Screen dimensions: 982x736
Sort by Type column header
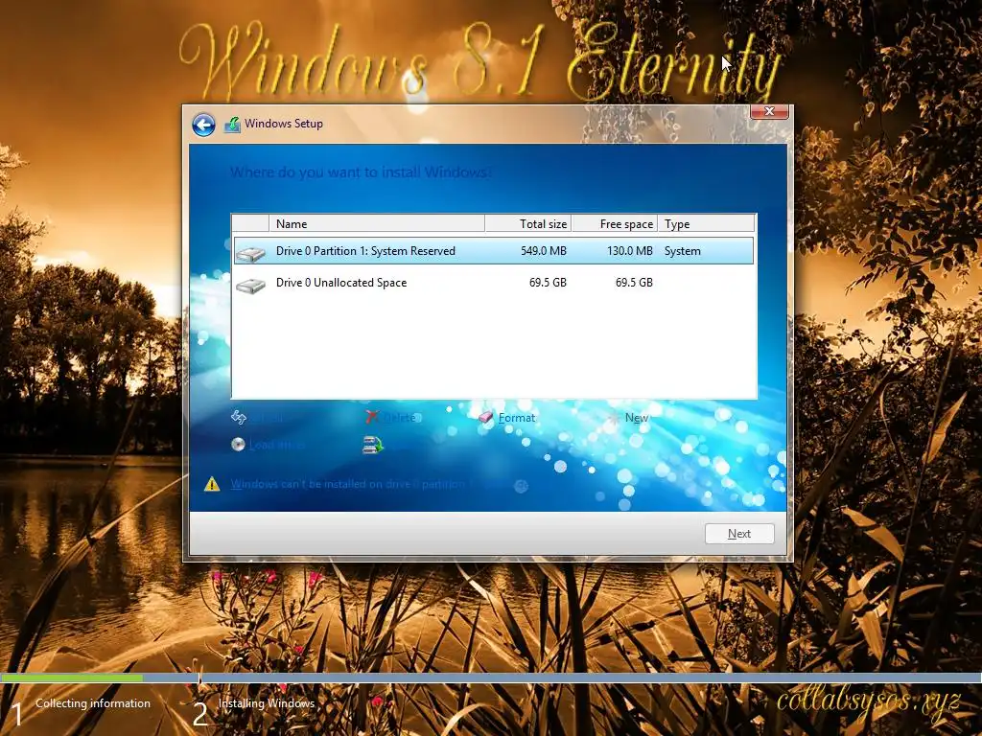point(707,223)
